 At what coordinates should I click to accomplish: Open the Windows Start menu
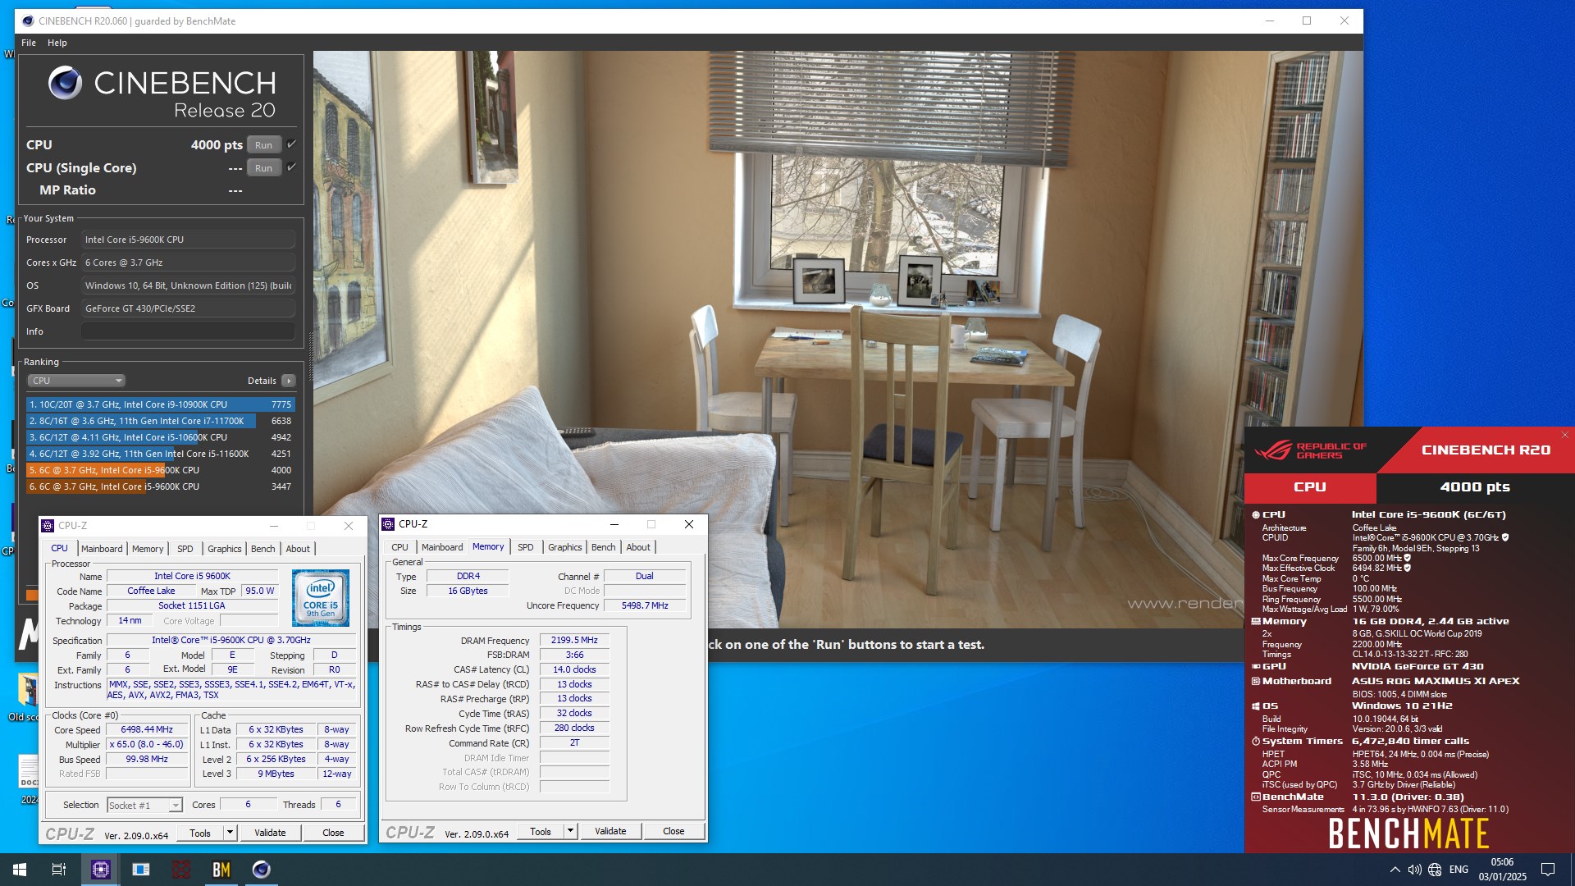point(20,870)
